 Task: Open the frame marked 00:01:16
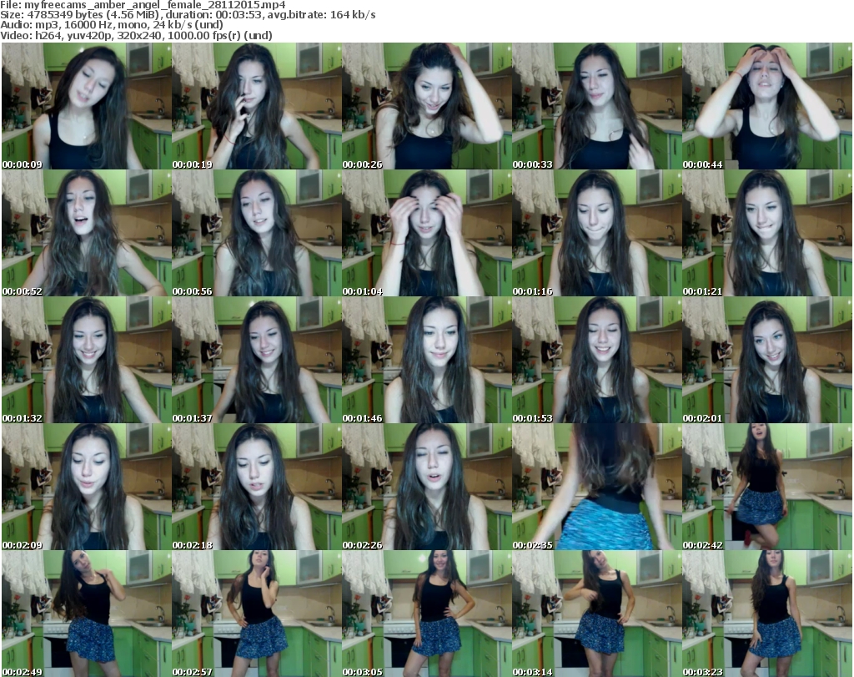tap(597, 233)
